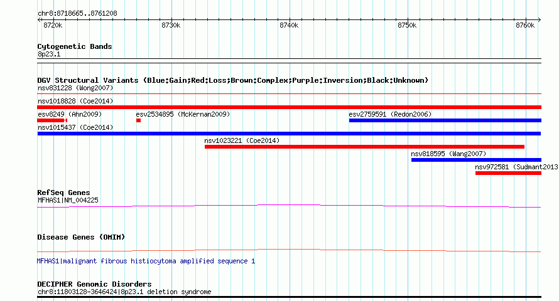Click the 8760k ruler tick label
Image resolution: width=559 pixels, height=301 pixels.
point(525,25)
